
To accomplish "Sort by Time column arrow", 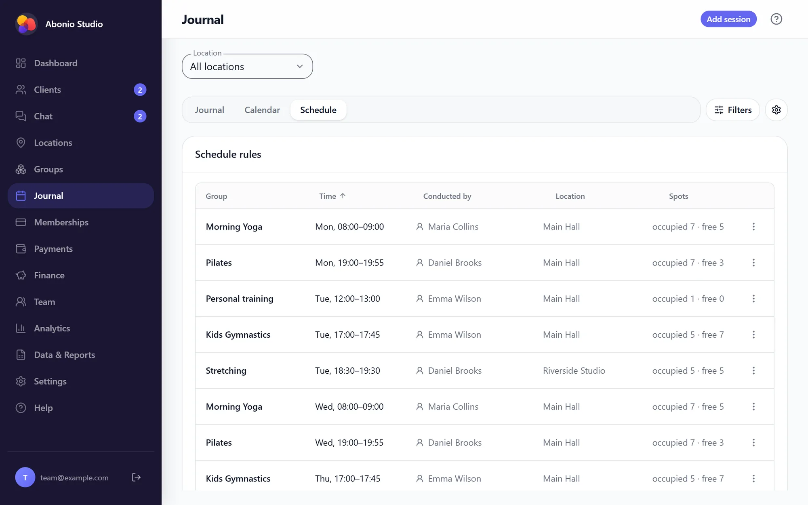I will [343, 196].
